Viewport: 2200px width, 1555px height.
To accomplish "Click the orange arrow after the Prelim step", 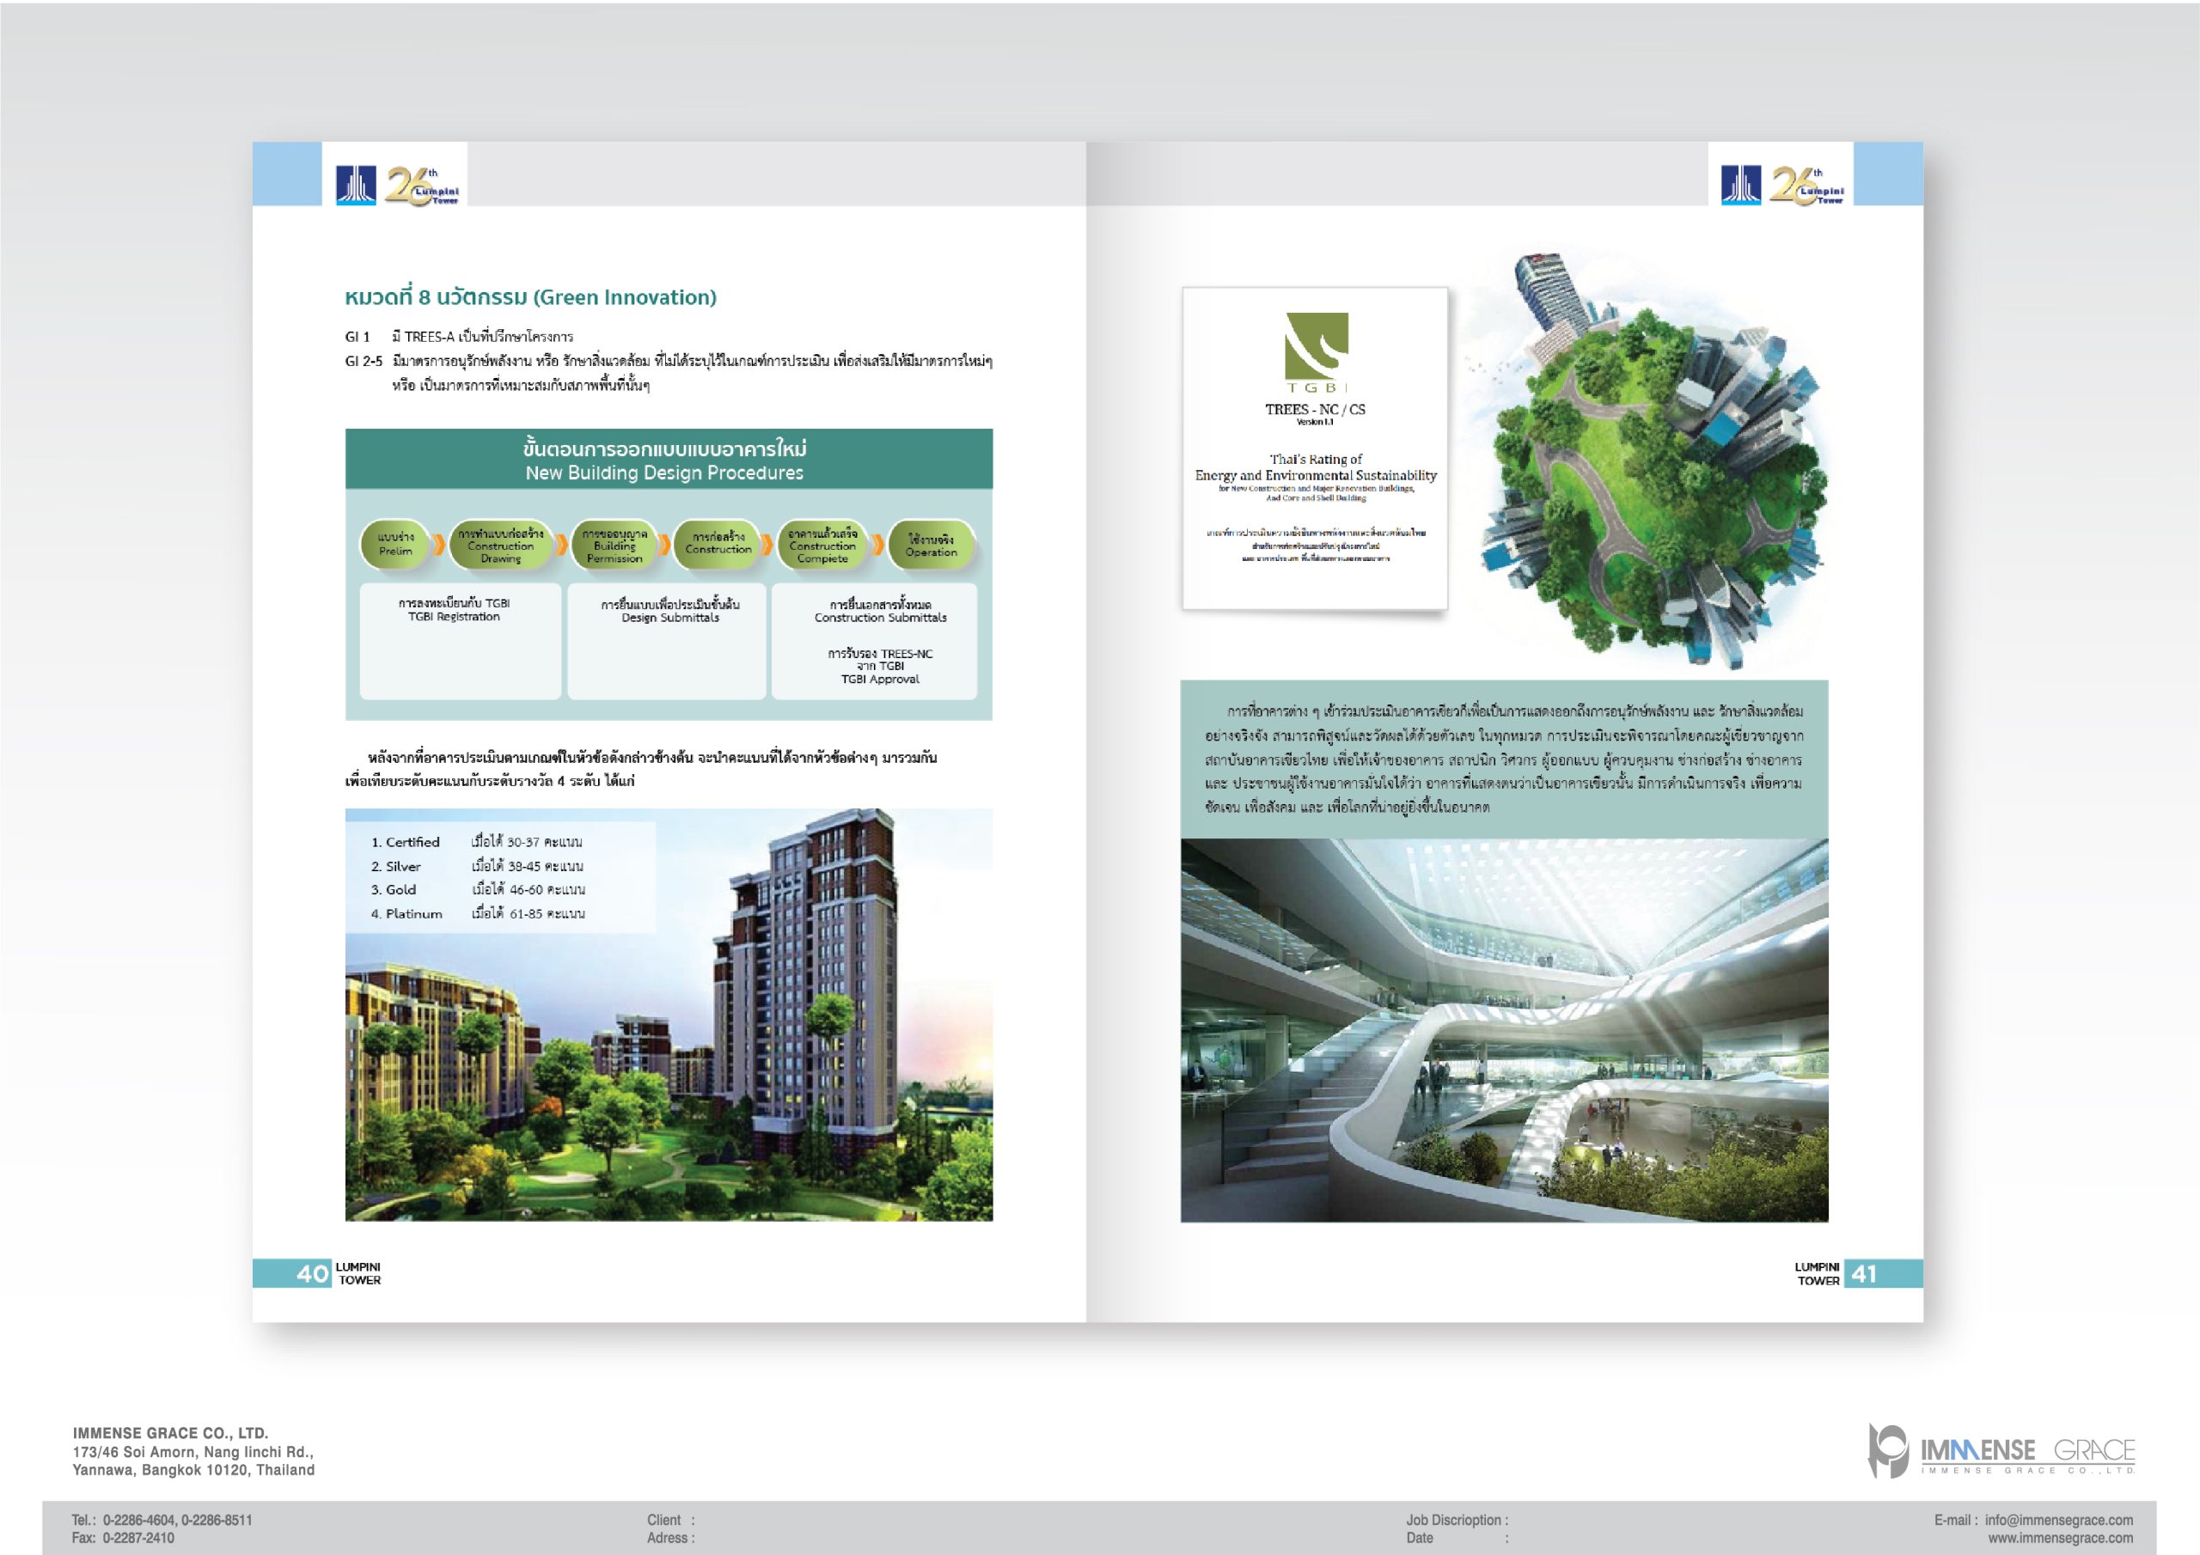I will [439, 544].
